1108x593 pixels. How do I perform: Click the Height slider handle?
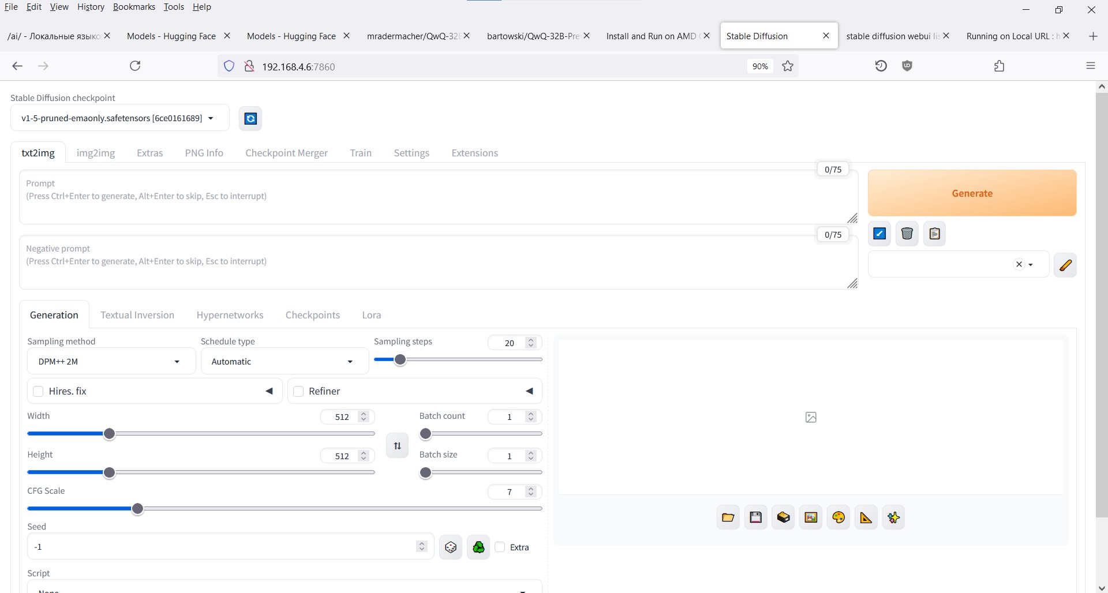tap(109, 472)
